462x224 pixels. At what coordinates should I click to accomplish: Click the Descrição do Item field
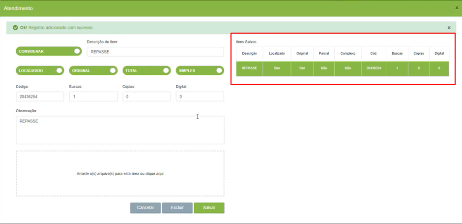155,52
